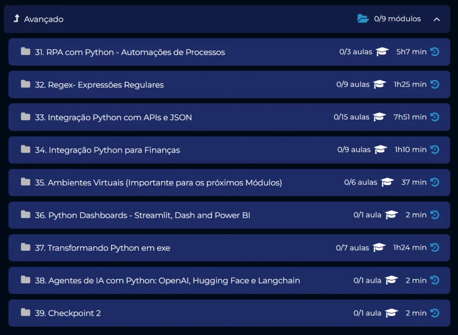Click the 1h24 min duration
Screen dimensions: 458x335
pyautogui.click(x=410, y=247)
